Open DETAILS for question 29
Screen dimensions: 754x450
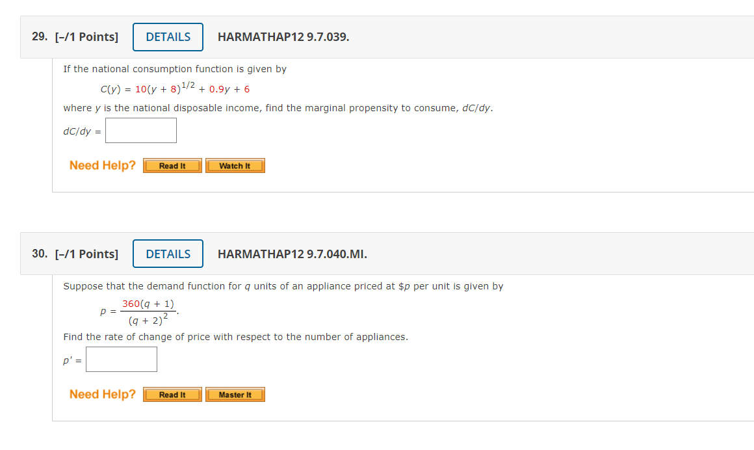[168, 37]
